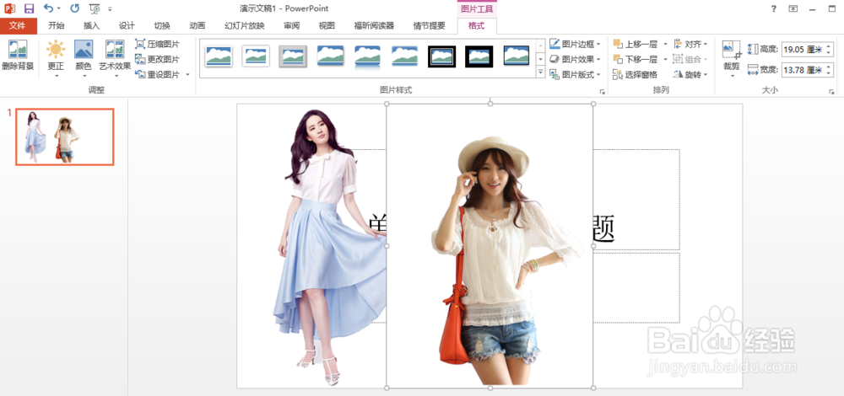Switch to the Animations (动画) tab
Viewport: 844px width, 396px height.
click(197, 26)
